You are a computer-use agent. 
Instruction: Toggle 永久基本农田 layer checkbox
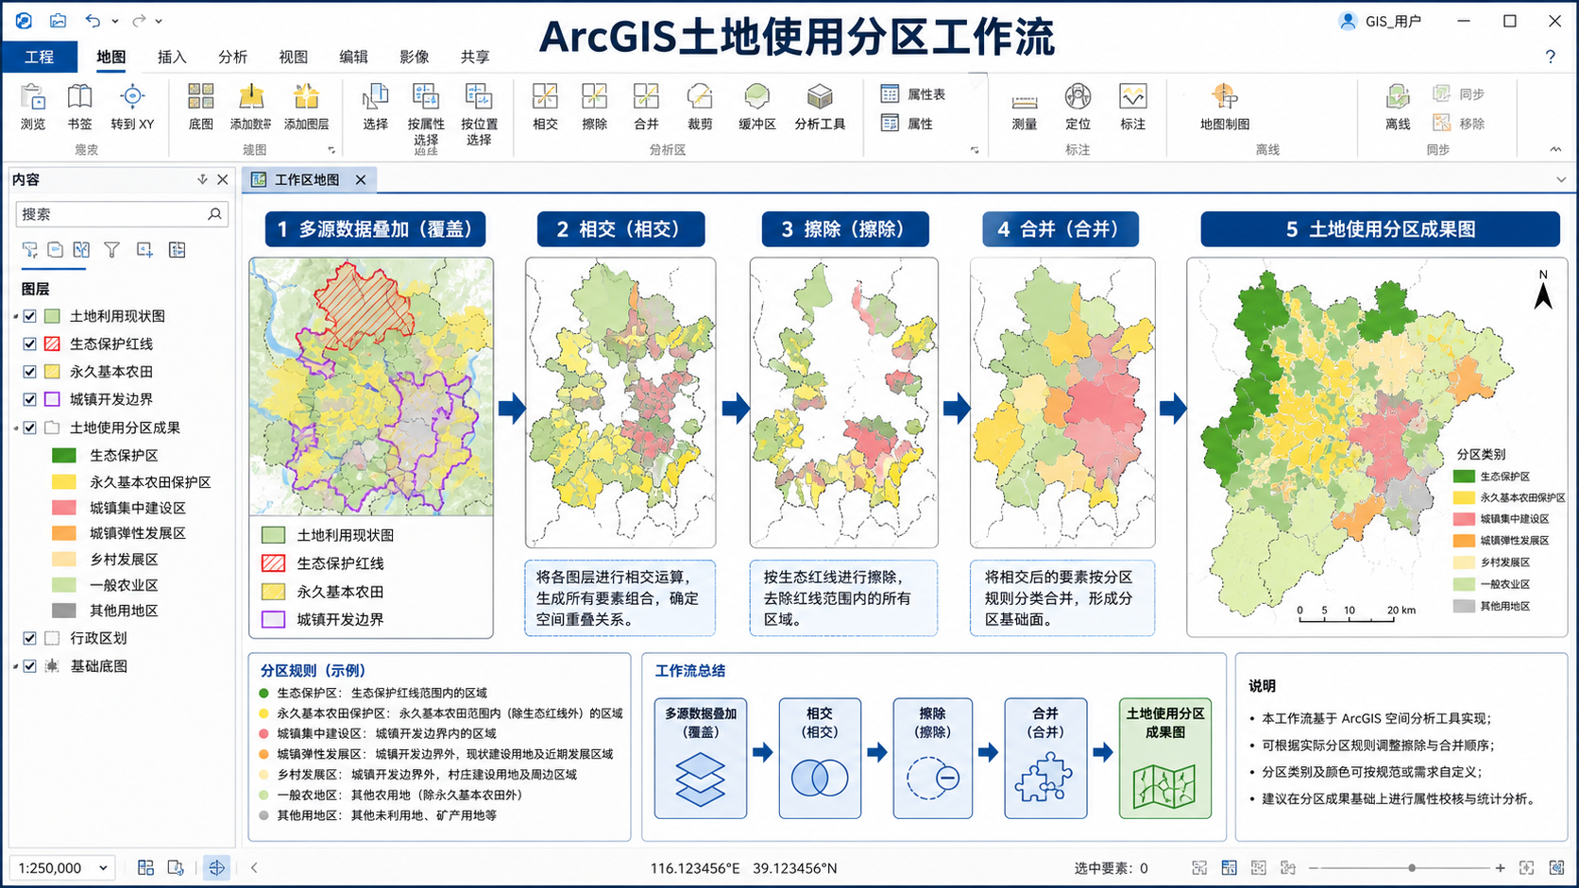click(x=30, y=372)
